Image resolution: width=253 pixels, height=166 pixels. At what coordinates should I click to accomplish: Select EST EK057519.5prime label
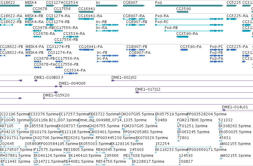171,114
